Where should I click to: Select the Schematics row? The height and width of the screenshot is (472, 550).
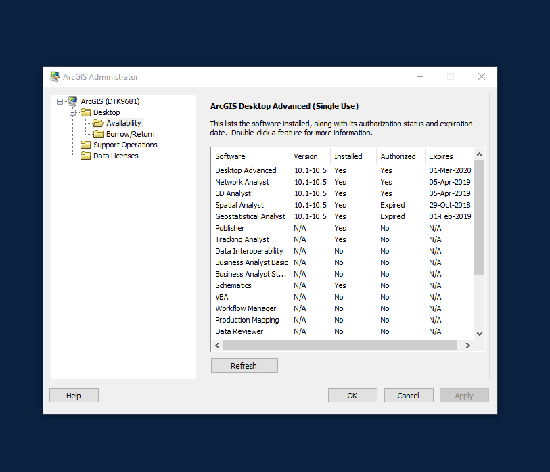pyautogui.click(x=343, y=285)
